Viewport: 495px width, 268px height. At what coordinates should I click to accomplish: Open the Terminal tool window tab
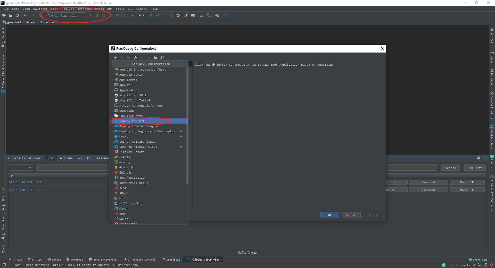(x=75, y=260)
